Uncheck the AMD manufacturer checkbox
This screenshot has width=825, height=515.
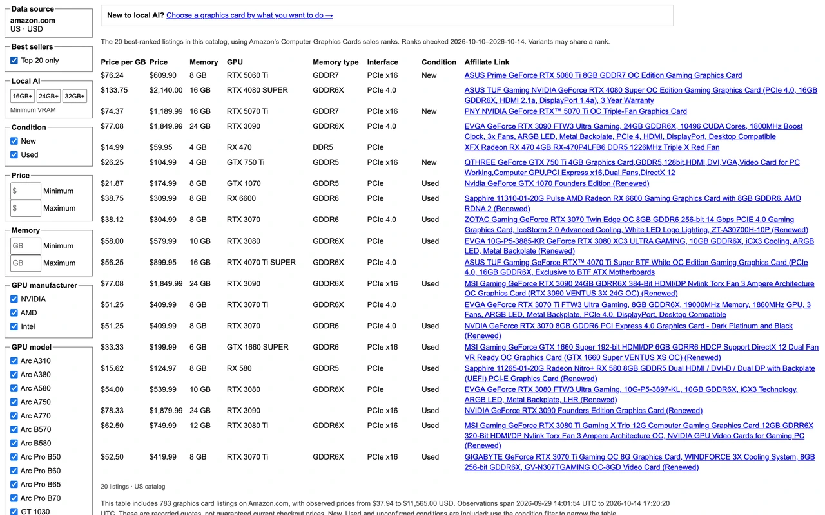coord(14,313)
